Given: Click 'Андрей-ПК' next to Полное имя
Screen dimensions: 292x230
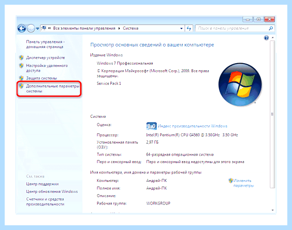Looking at the screenshot, I should (x=156, y=188).
